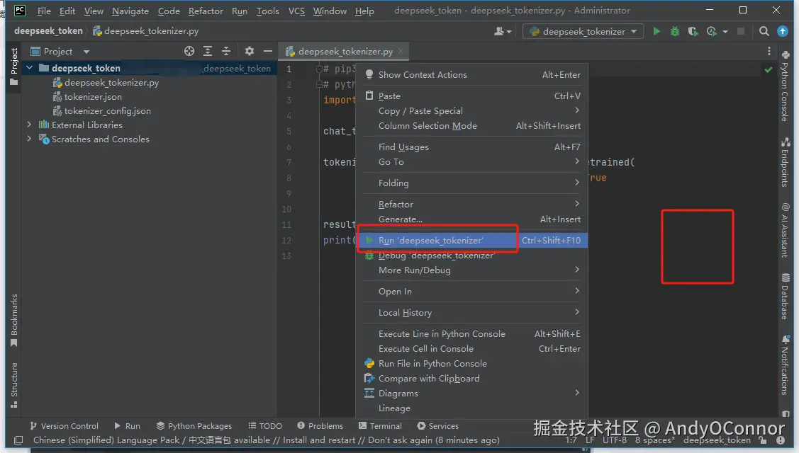Click Collapse All icon in Project panel
Image resolution: width=799 pixels, height=453 pixels.
click(225, 51)
